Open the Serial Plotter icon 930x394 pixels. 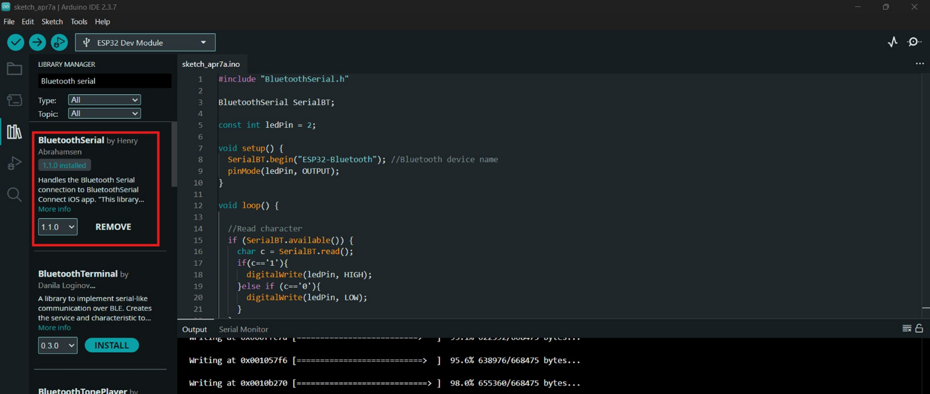click(892, 42)
